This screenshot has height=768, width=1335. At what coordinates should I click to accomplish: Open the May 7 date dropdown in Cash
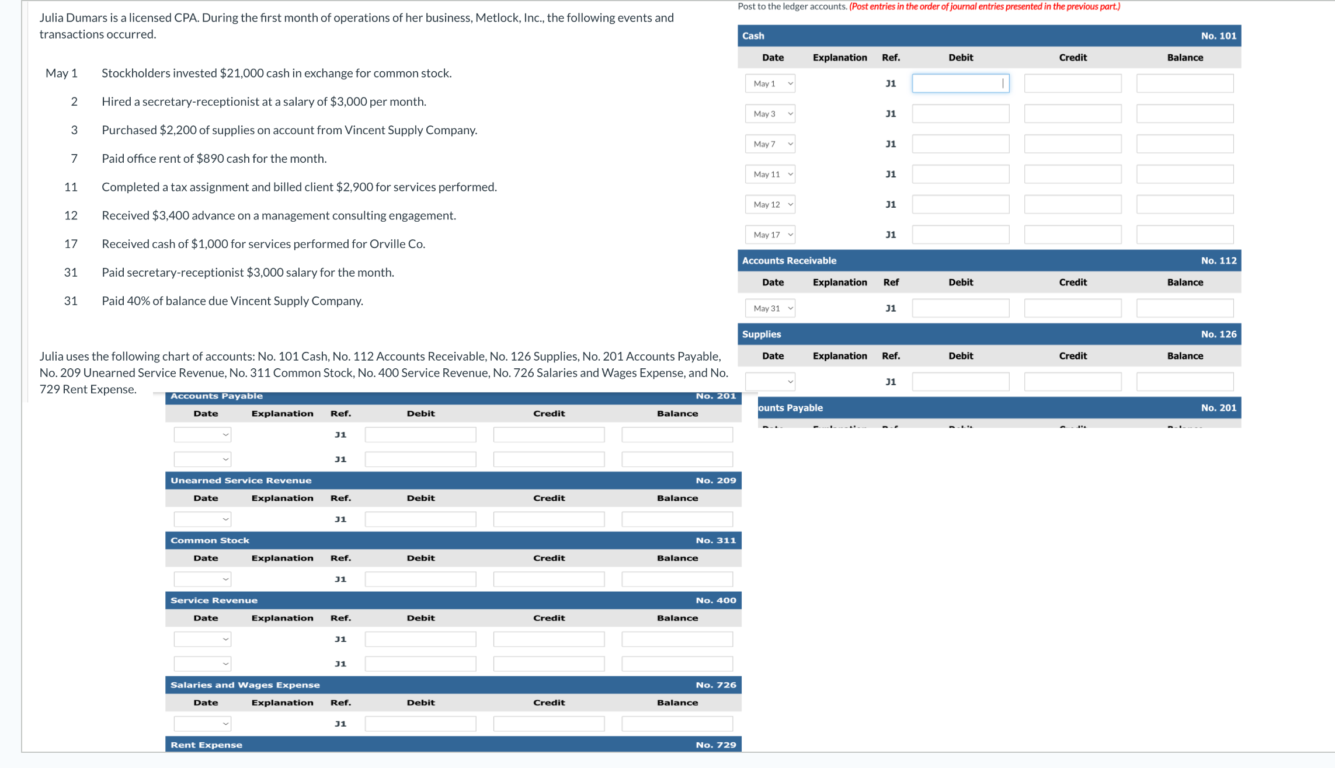point(770,144)
